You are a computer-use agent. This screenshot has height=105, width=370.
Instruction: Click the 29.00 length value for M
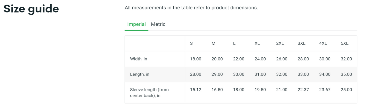pyautogui.click(x=217, y=74)
